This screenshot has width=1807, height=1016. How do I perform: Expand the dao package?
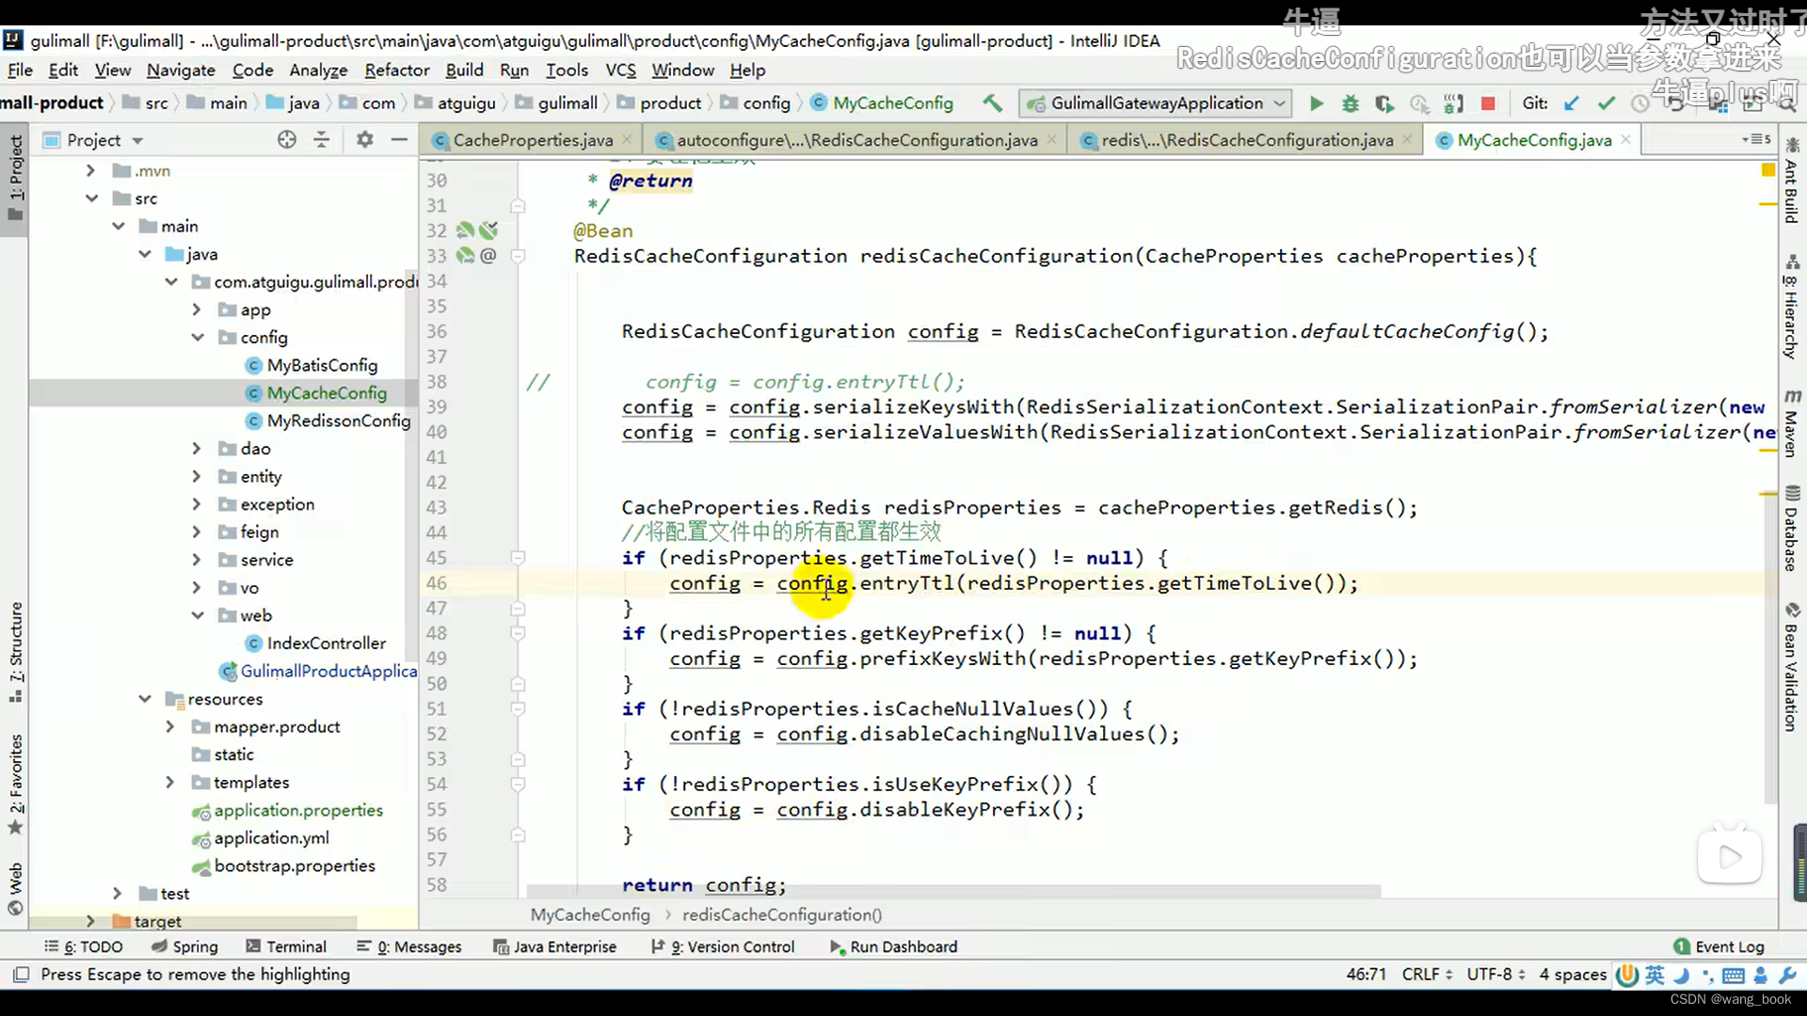coord(197,449)
